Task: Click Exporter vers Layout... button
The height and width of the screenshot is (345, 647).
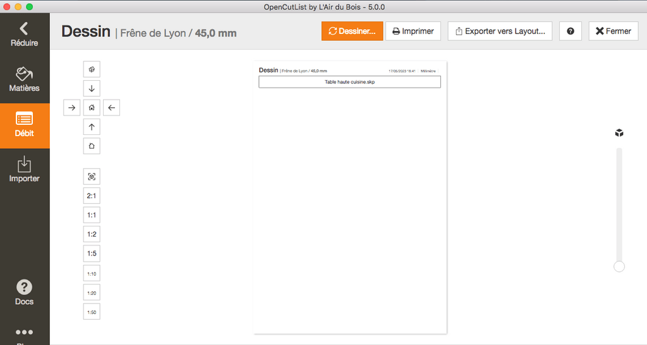Action: tap(500, 31)
